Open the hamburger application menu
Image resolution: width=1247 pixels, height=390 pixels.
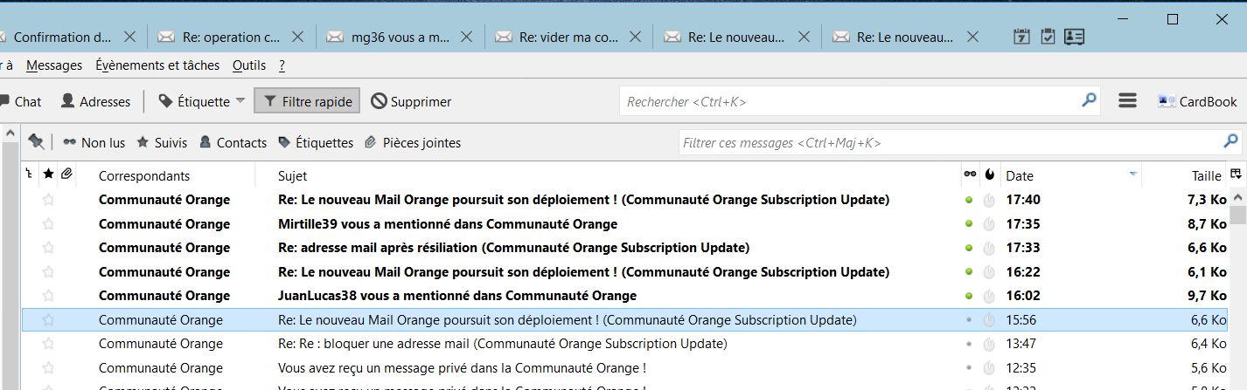tap(1127, 101)
